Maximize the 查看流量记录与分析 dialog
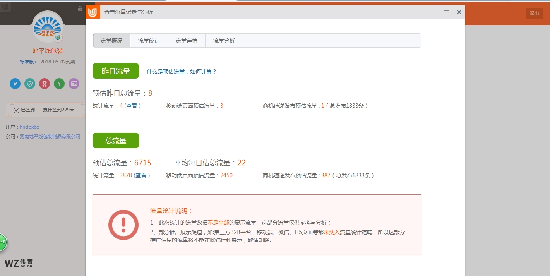Screen dimensions: 550x276 coord(447,12)
